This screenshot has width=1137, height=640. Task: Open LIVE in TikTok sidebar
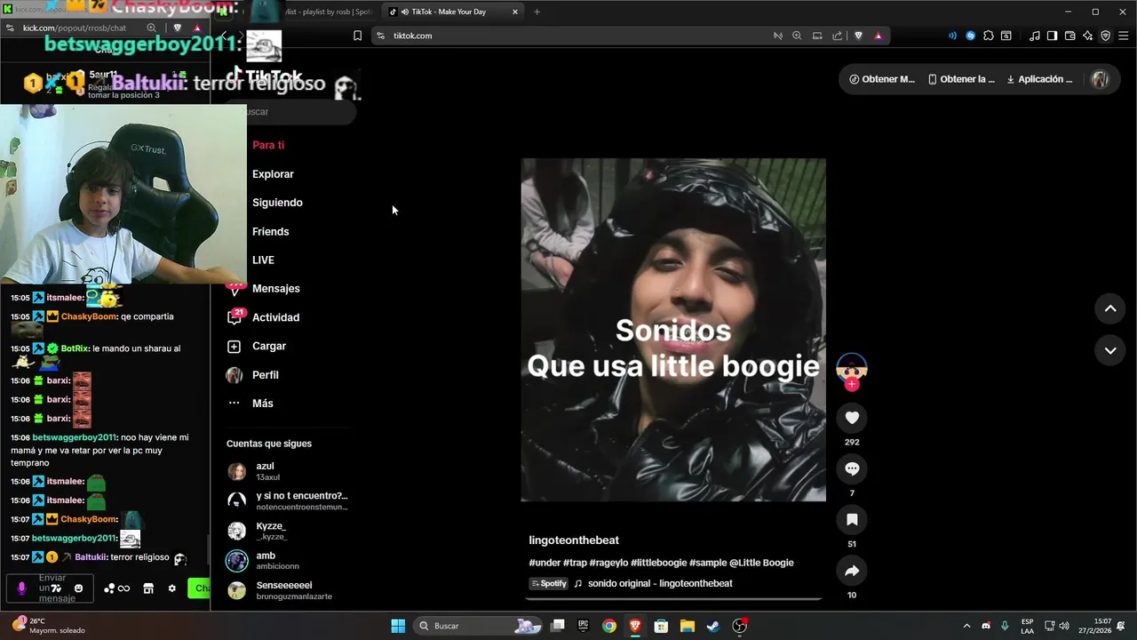point(263,260)
